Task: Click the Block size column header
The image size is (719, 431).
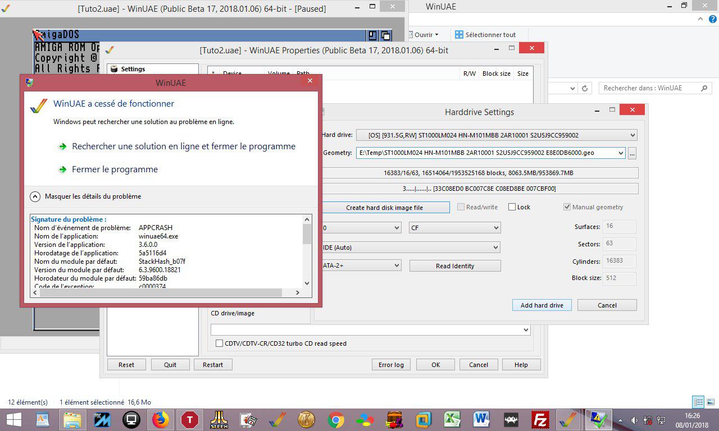Action: (x=497, y=74)
